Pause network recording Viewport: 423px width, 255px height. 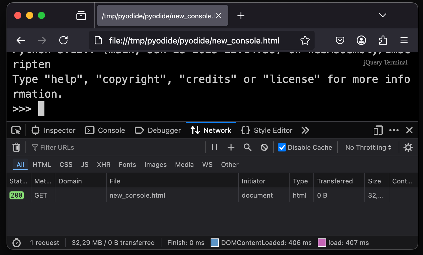pos(215,147)
